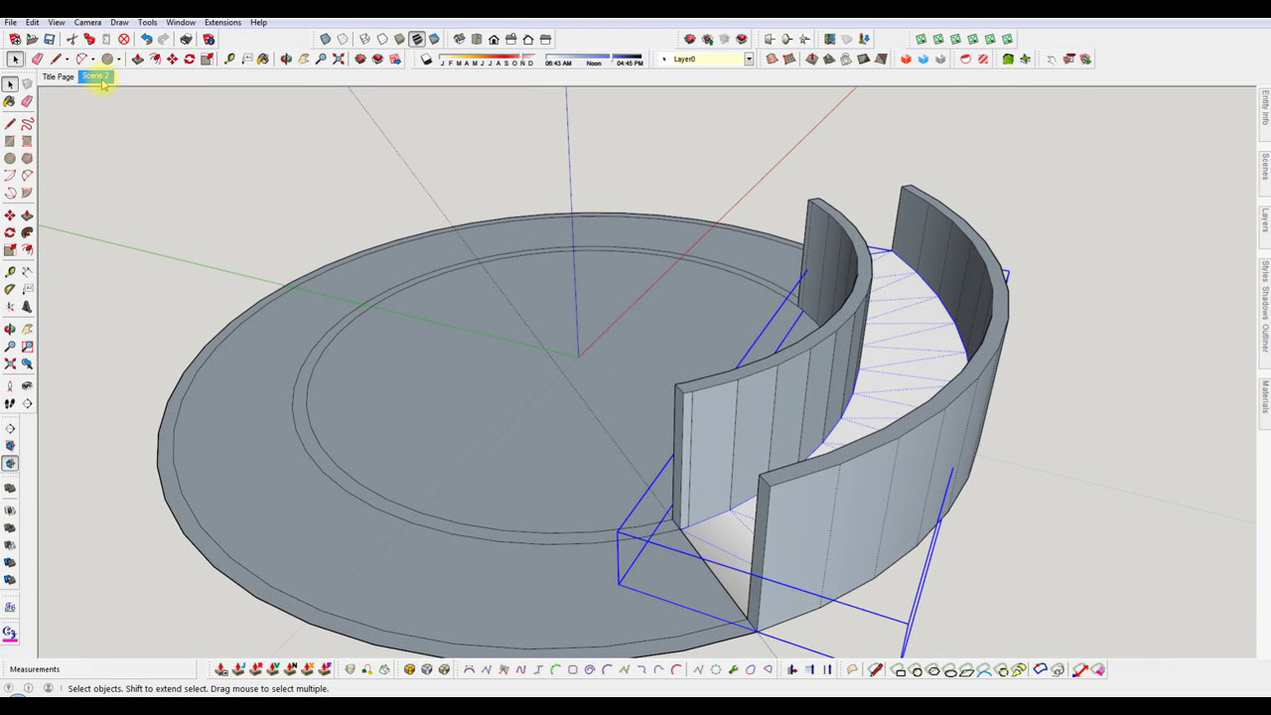1271x715 pixels.
Task: Select the Zoom magnifier tool in top toolbar
Action: (x=321, y=60)
